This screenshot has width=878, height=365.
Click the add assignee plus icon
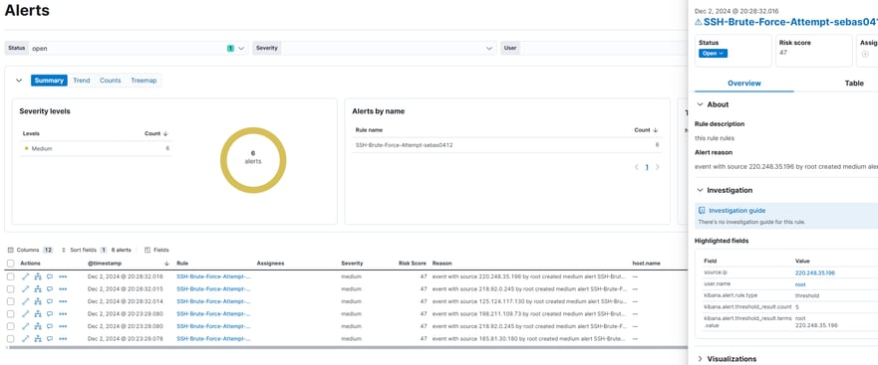pyautogui.click(x=865, y=54)
